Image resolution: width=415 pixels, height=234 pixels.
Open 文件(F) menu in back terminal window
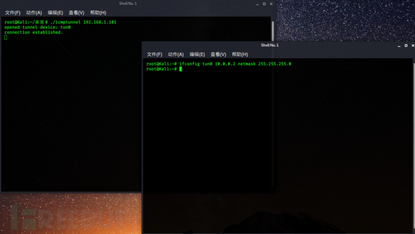point(13,13)
